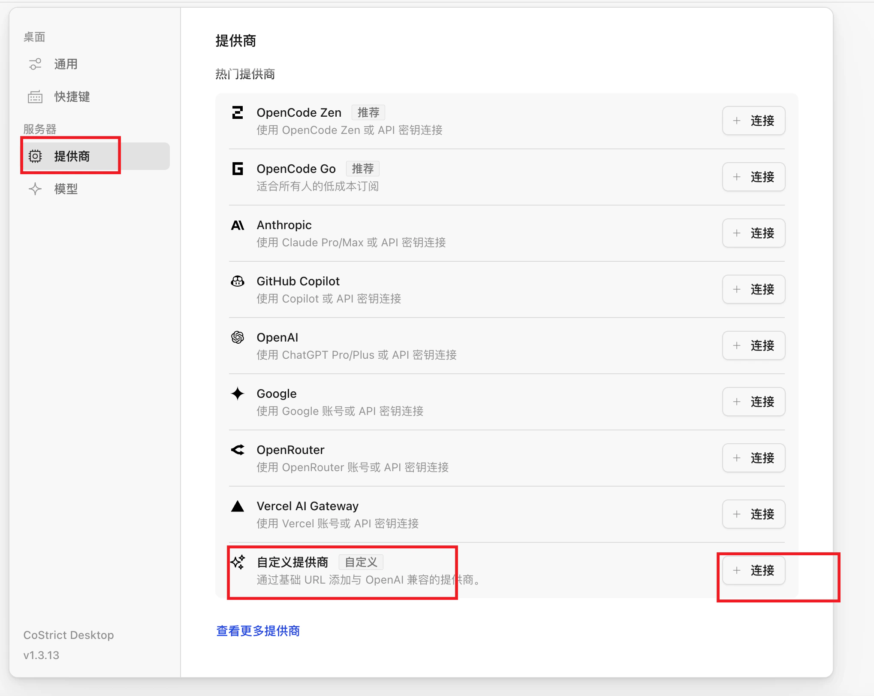Viewport: 874px width, 696px height.
Task: Connect the OpenCode Go provider
Action: click(x=753, y=177)
